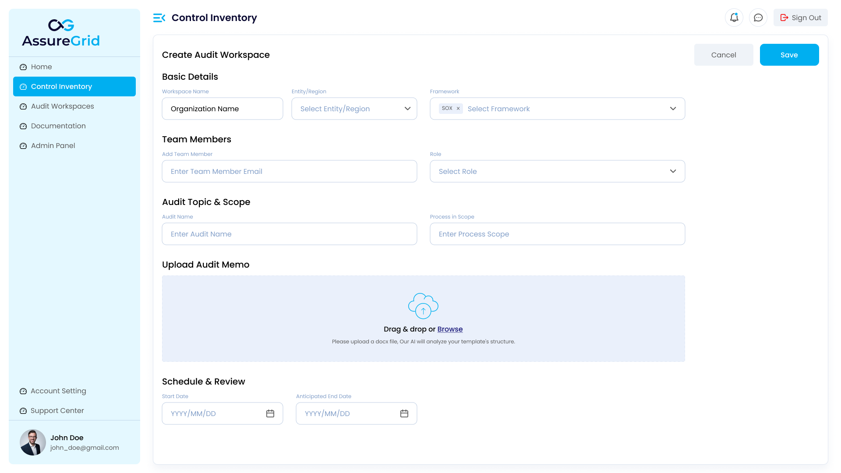
Task: Open notifications using the bell icon
Action: tap(734, 18)
